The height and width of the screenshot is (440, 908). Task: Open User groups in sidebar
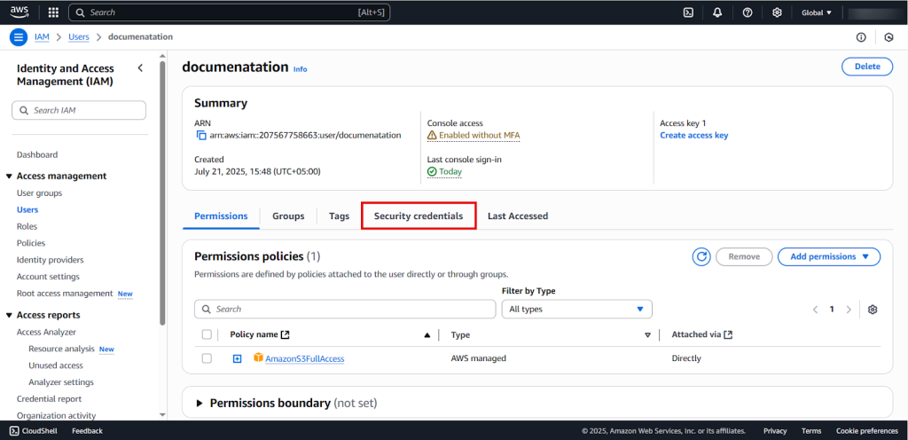pos(39,192)
